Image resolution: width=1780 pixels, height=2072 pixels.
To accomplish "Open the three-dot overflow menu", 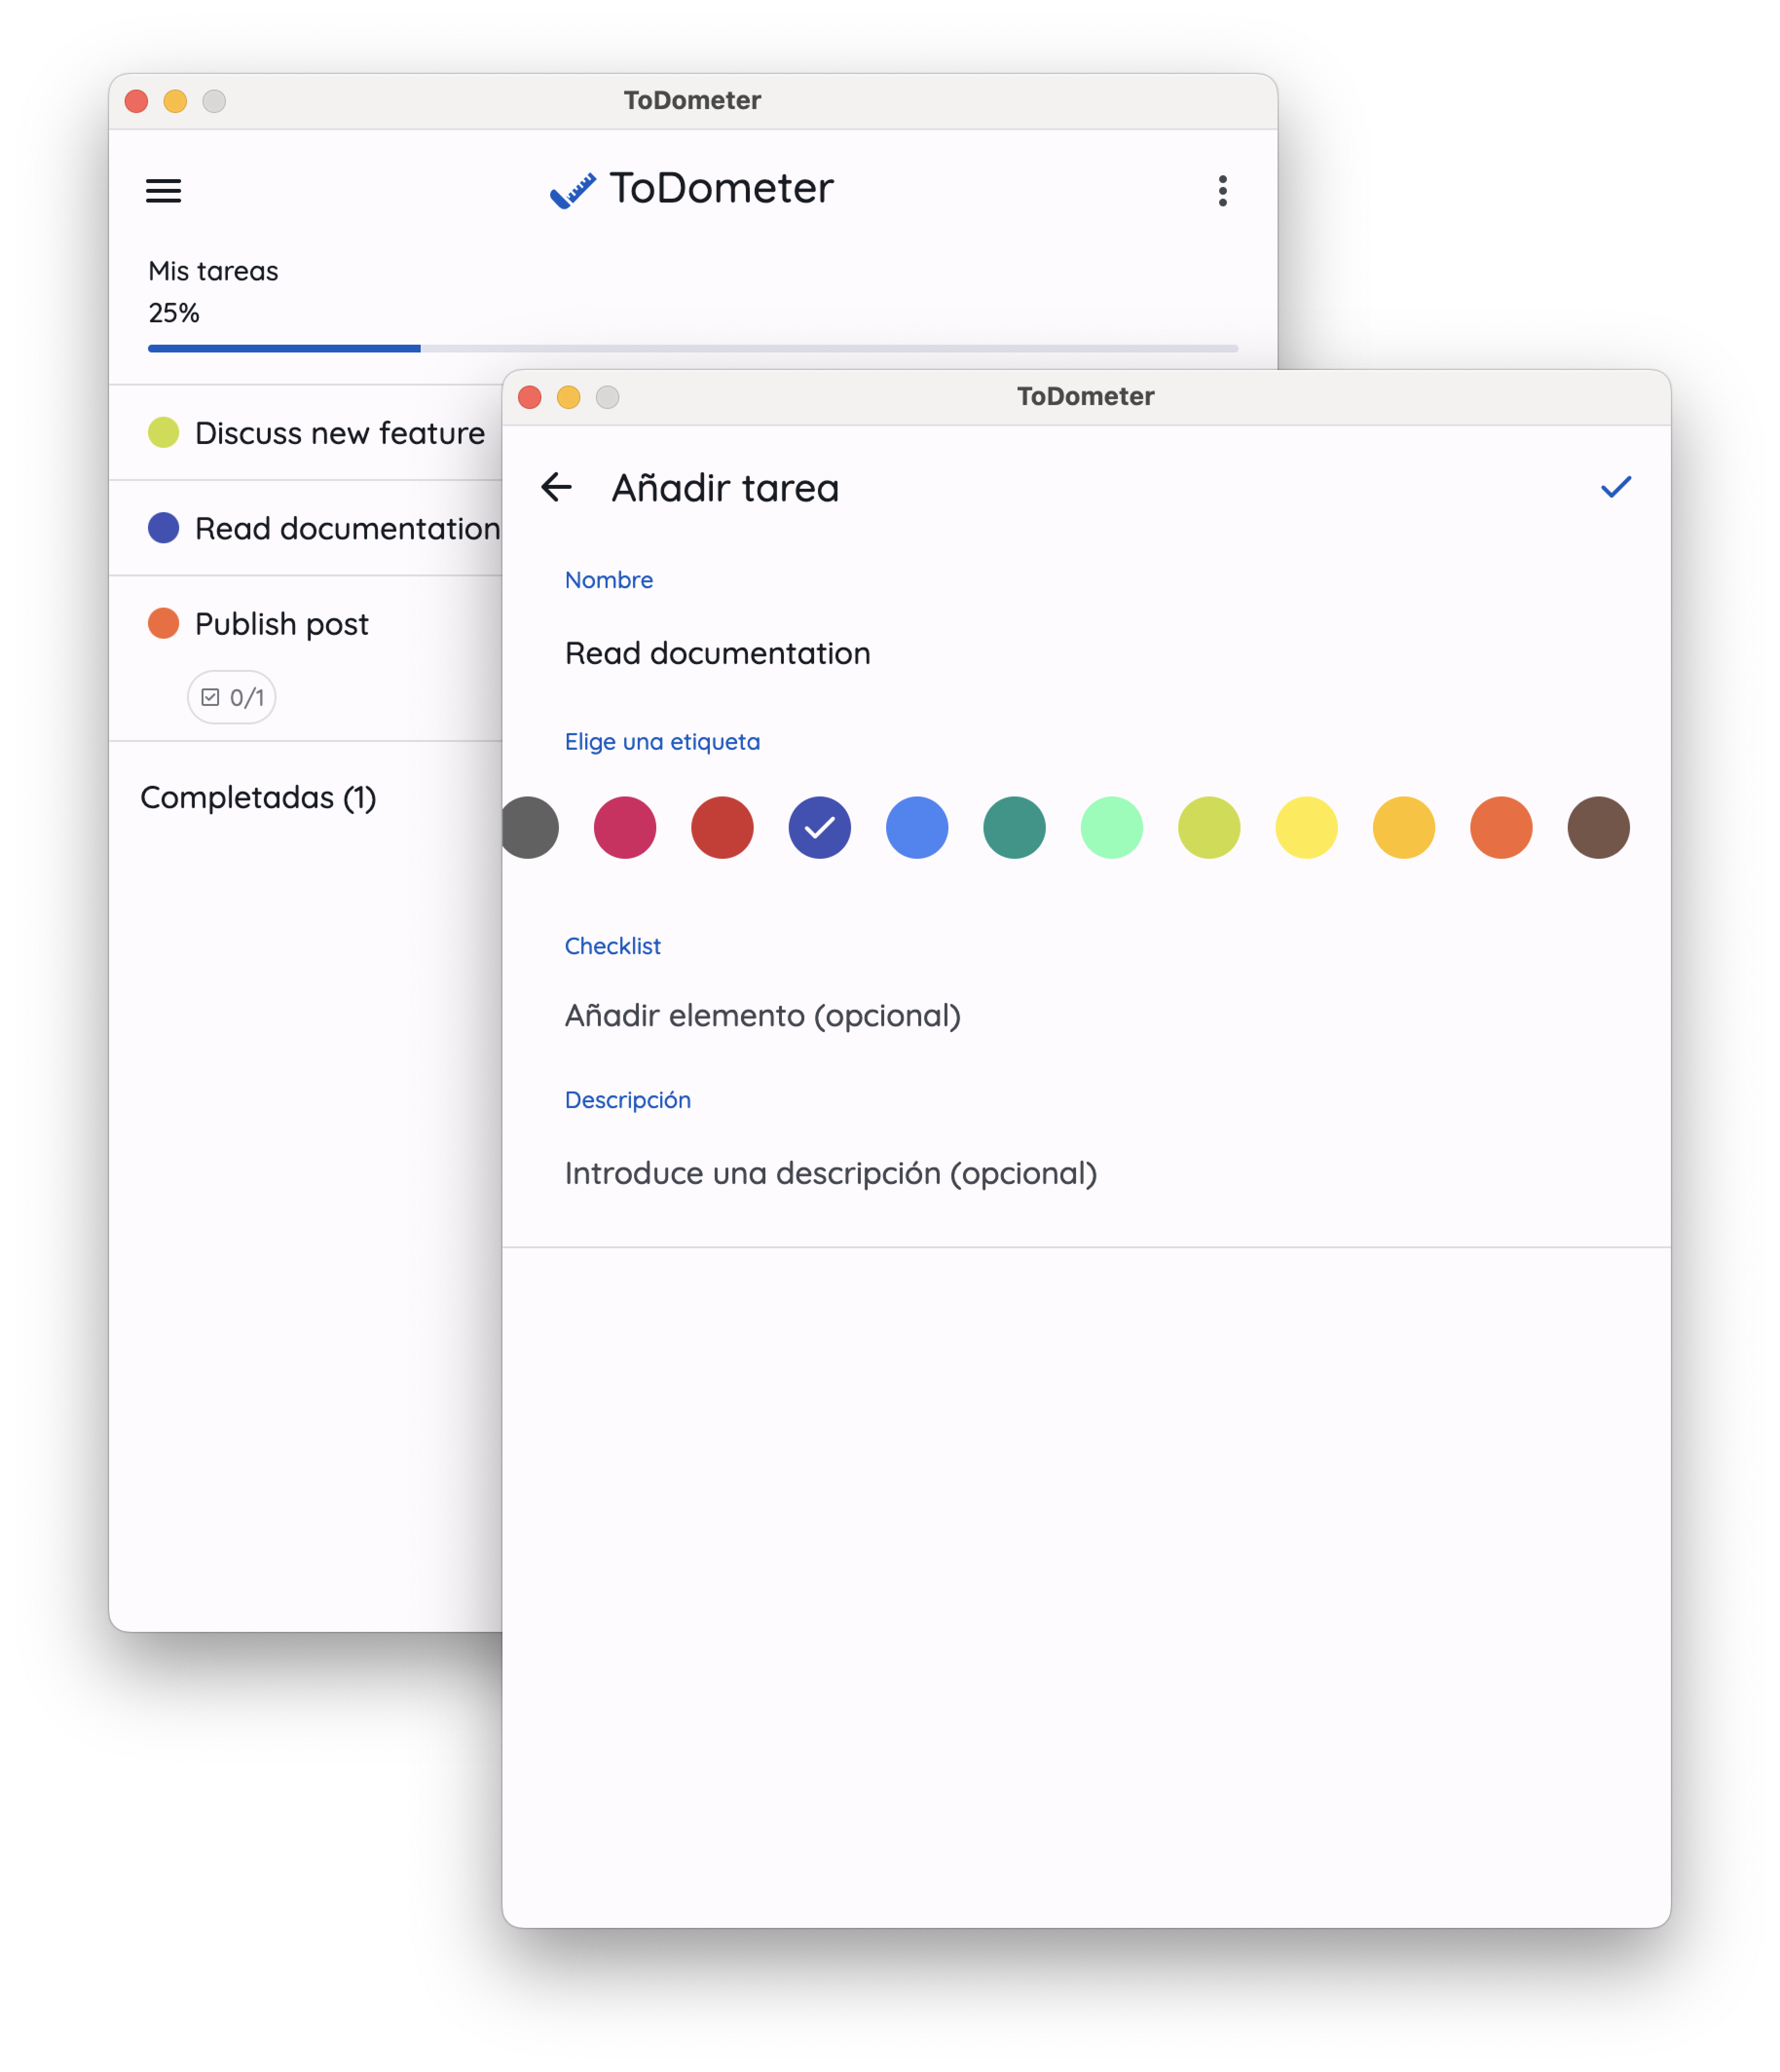I will coord(1222,190).
